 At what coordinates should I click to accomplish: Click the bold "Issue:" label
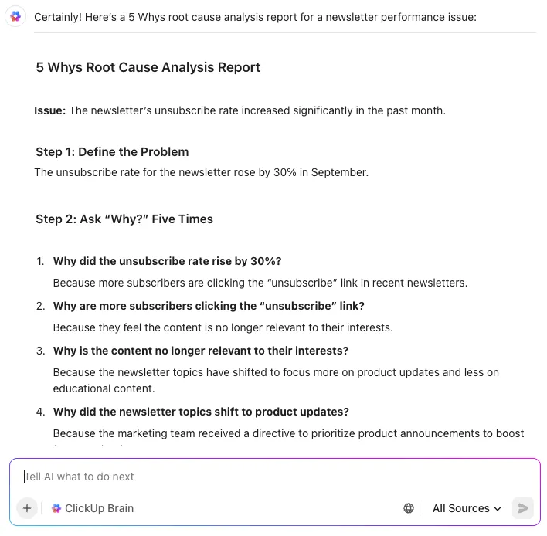point(50,110)
